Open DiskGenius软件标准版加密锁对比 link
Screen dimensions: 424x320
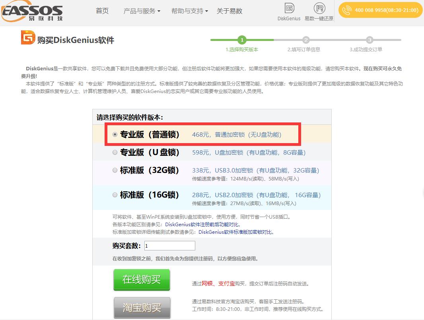coord(235,232)
